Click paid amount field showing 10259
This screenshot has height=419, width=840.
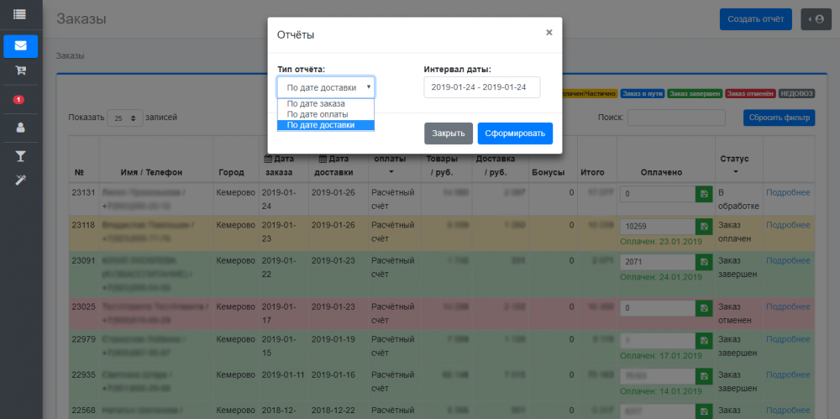(x=658, y=227)
